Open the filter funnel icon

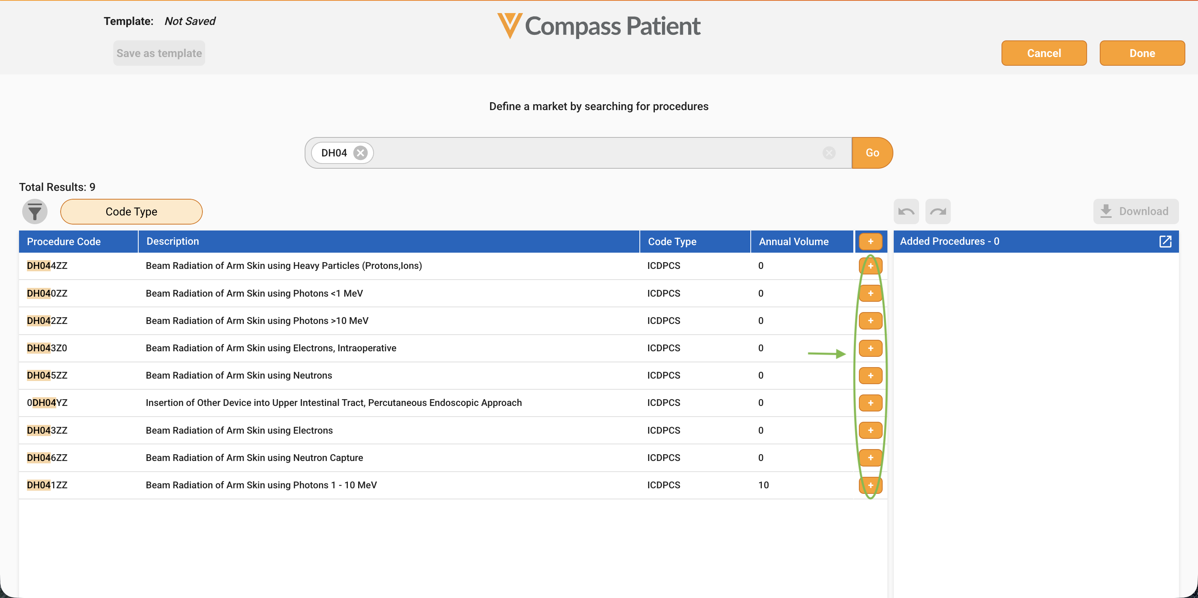(x=35, y=211)
